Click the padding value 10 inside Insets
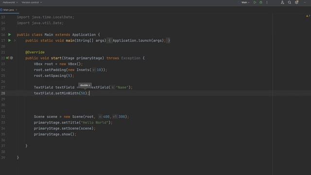 coord(99,70)
